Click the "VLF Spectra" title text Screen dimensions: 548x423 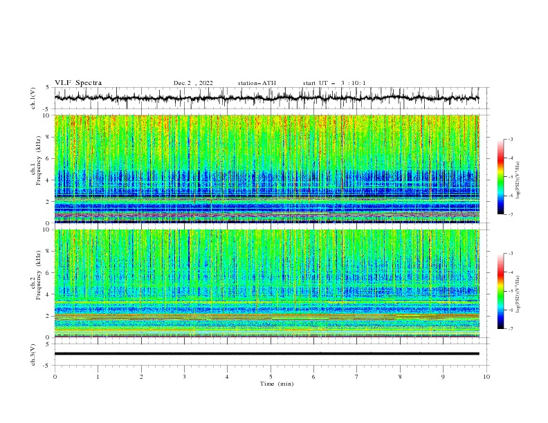pyautogui.click(x=78, y=83)
